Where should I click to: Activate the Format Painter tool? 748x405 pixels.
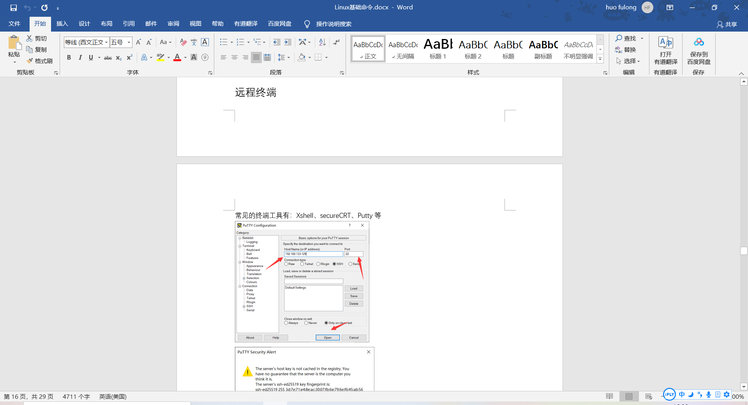pos(39,61)
